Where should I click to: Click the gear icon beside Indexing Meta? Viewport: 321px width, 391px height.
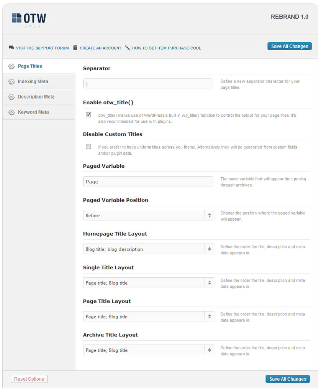pyautogui.click(x=11, y=82)
